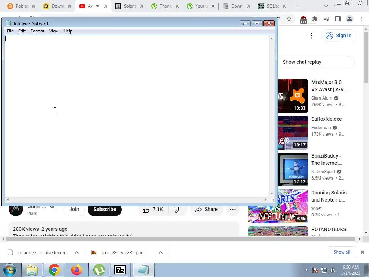
Task: Open a new Chrome tab
Action: pyautogui.click(x=298, y=6)
